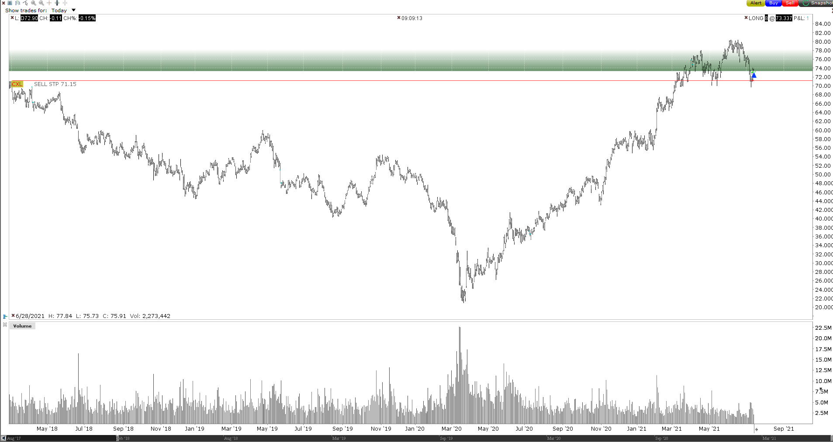Open the bar chart type tool

point(18,3)
